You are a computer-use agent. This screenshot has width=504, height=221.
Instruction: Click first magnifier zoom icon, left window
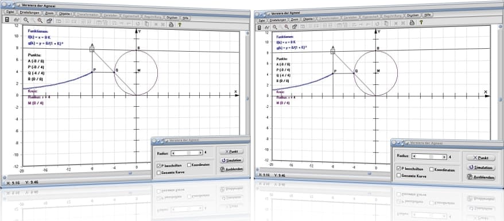26,20
